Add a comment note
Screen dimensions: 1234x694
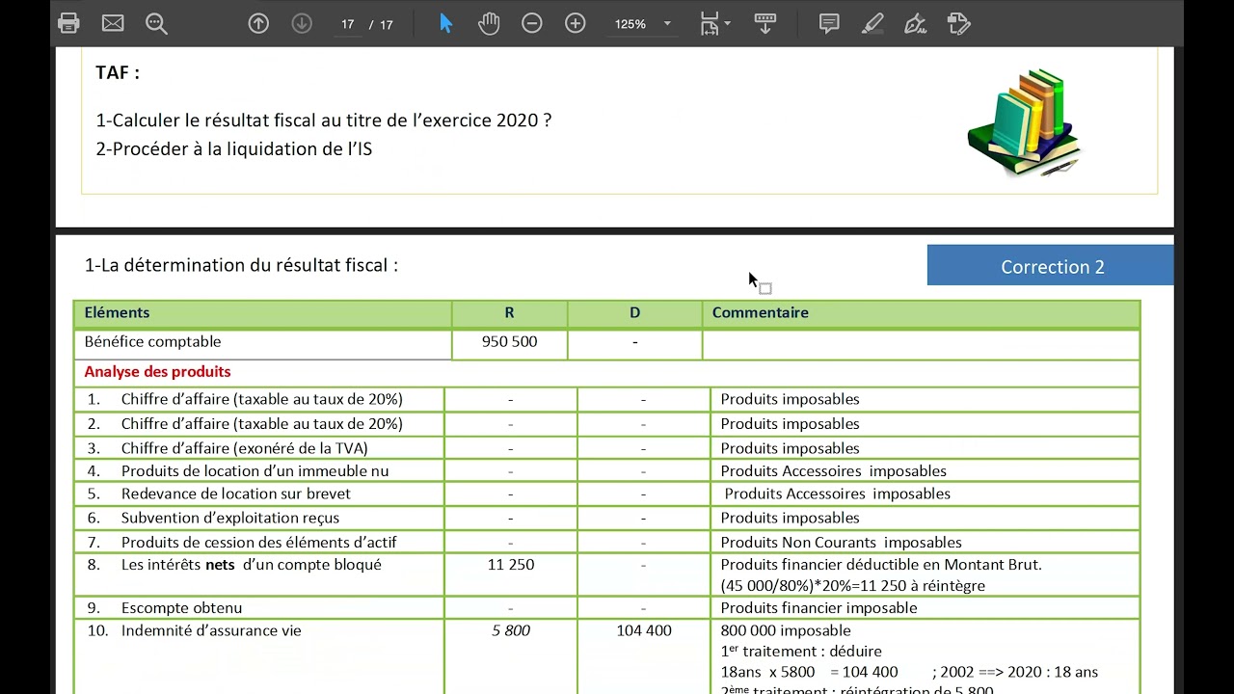[829, 23]
